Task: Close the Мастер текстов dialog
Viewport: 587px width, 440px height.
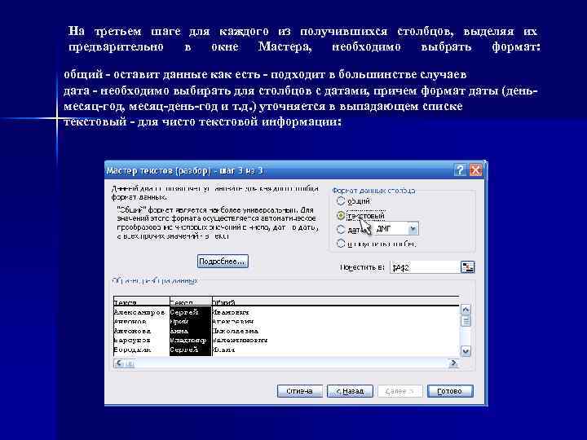Action: 475,170
